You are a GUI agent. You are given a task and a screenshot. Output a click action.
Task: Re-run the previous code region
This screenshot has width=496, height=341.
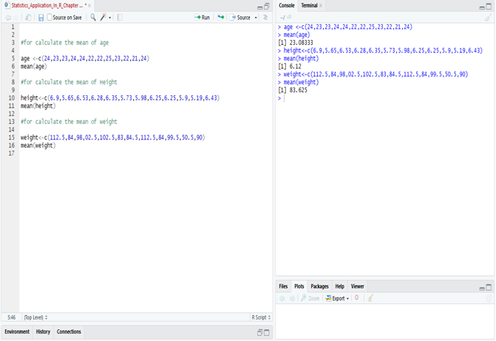point(221,18)
